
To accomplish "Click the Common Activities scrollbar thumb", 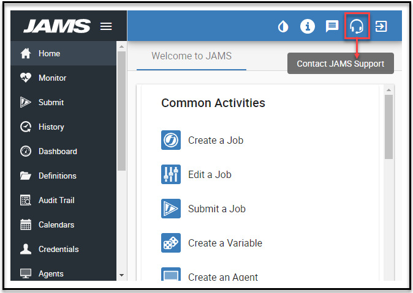I will tap(388, 127).
